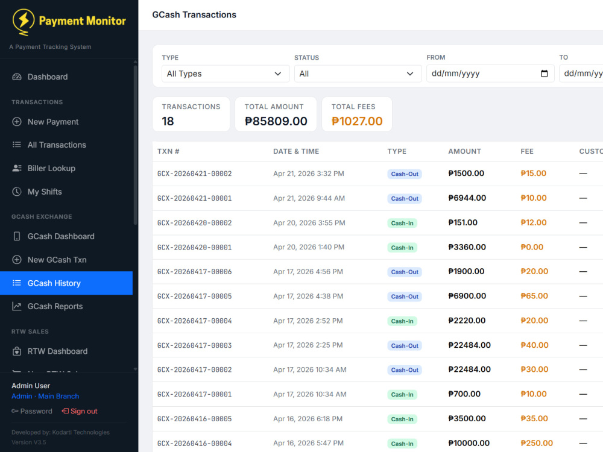Click the ₱0.00 fee value
This screenshot has width=603, height=452.
(532, 247)
